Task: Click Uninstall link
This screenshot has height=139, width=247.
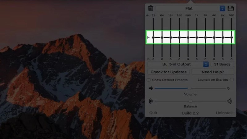Action: 224,113
